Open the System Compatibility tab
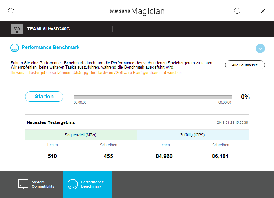 tap(36, 184)
